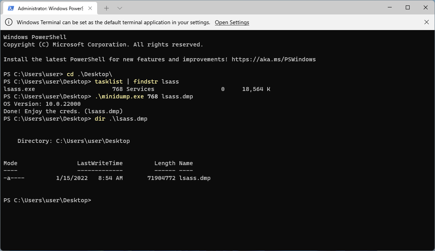The image size is (435, 251).
Task: Click the 'Mode' column header
Action: coord(10,163)
